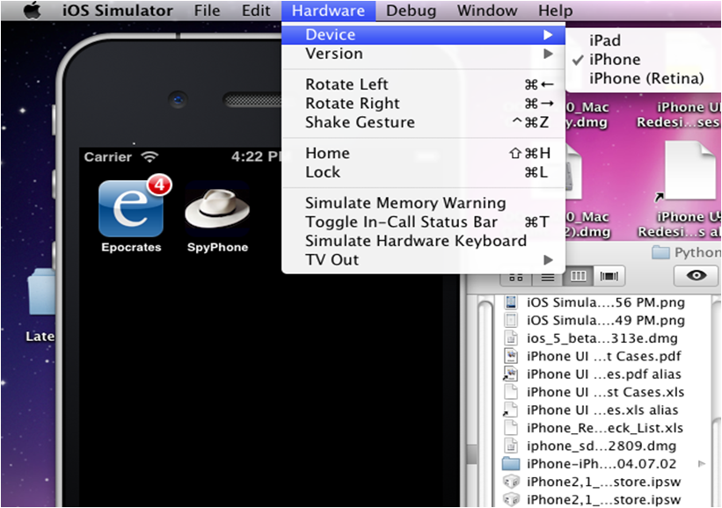Image resolution: width=722 pixels, height=508 pixels.
Task: Select iPad as the device
Action: 605,40
